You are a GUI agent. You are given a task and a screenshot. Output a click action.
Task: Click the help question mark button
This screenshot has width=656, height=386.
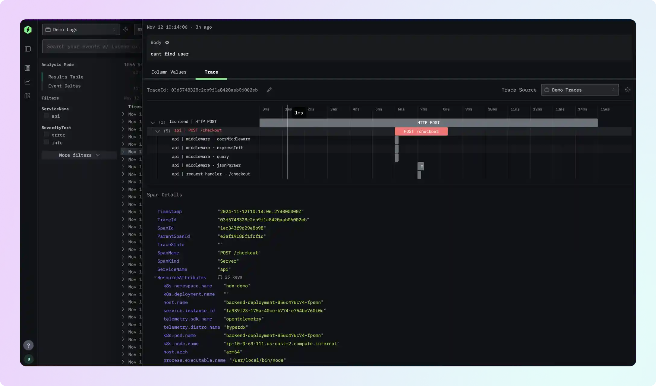point(28,345)
